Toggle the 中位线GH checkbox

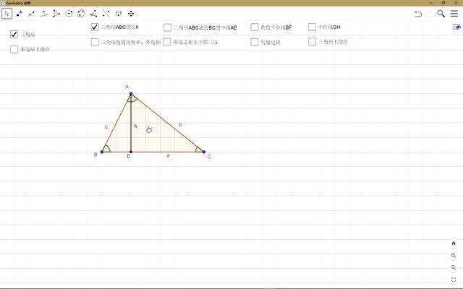pos(312,27)
